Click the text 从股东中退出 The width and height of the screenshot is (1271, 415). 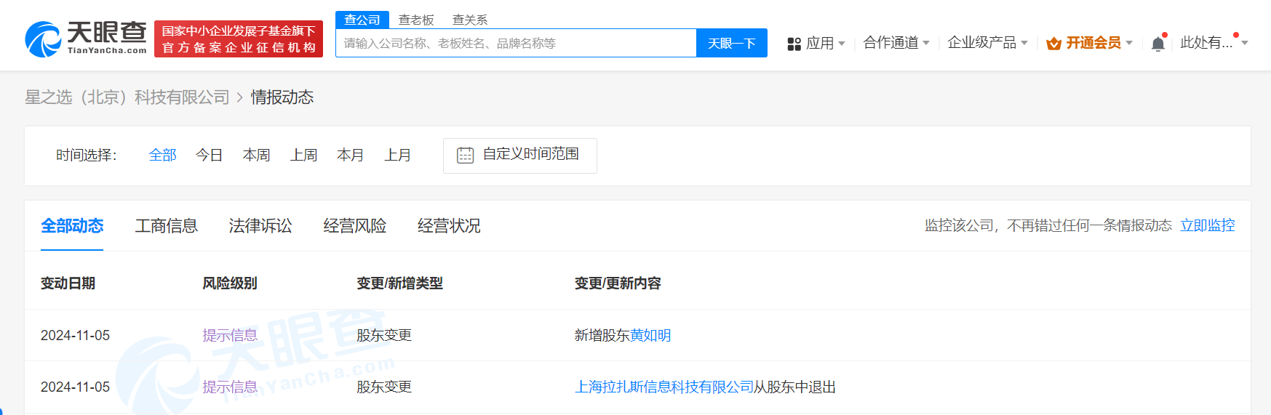pyautogui.click(x=794, y=387)
